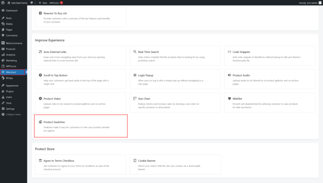Click the Cookie Banner icon
Screen dimensions: 323x183
pos(135,160)
